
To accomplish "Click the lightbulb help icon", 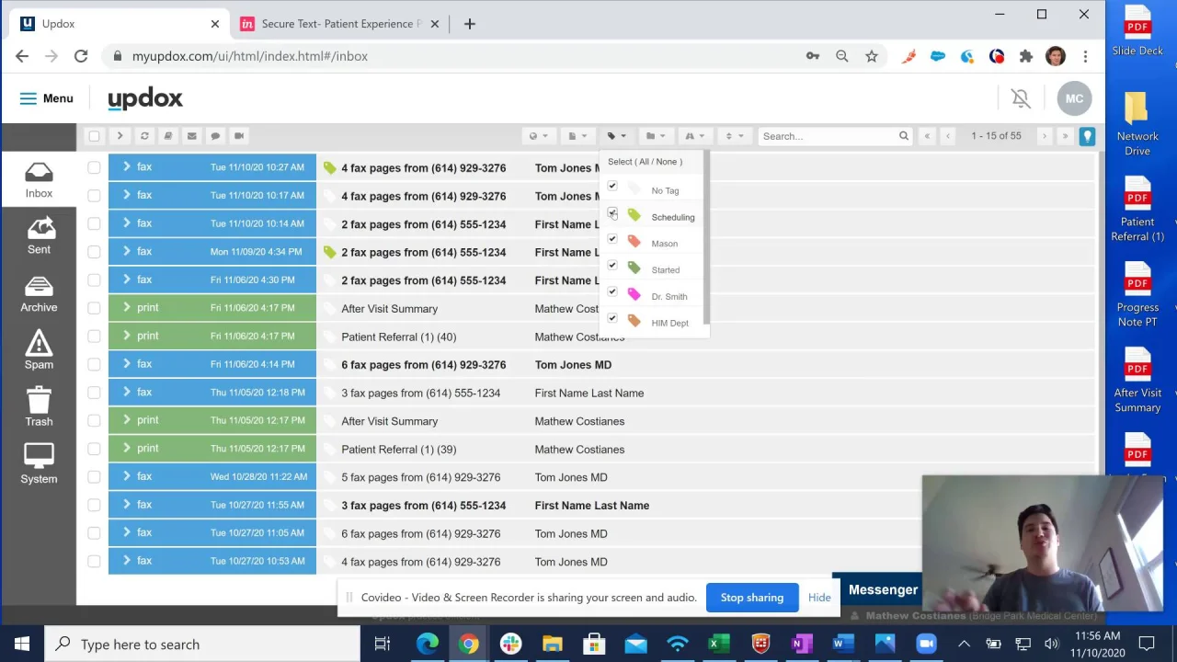I will click(x=1087, y=136).
